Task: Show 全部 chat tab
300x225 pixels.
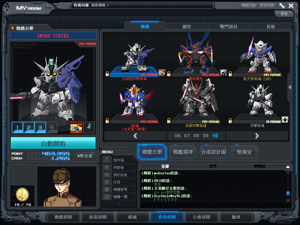Action: point(165,166)
